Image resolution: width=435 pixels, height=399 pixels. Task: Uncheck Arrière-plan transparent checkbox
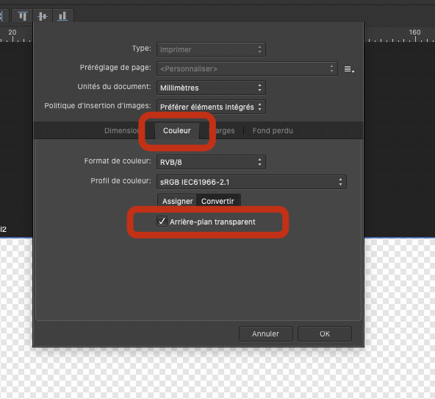click(162, 221)
